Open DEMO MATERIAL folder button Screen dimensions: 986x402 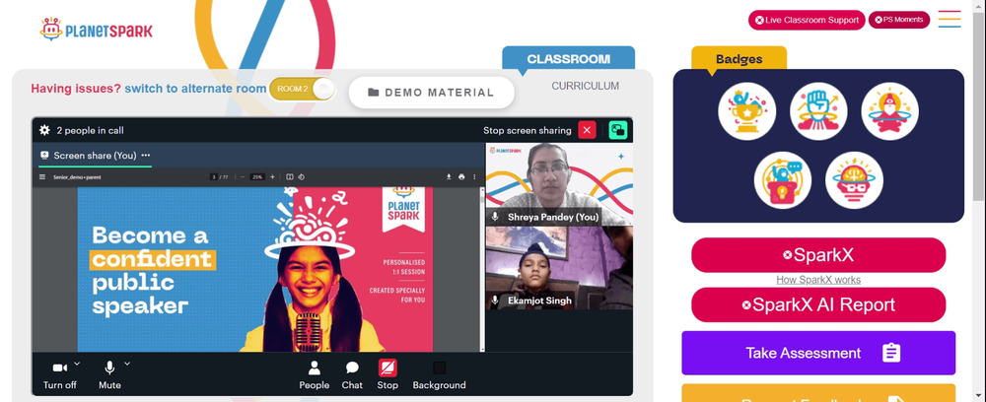click(x=432, y=93)
